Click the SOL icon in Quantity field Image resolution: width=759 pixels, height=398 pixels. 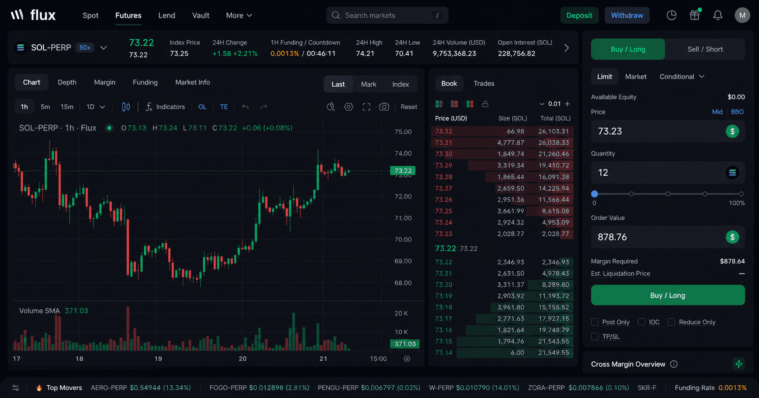pos(732,173)
